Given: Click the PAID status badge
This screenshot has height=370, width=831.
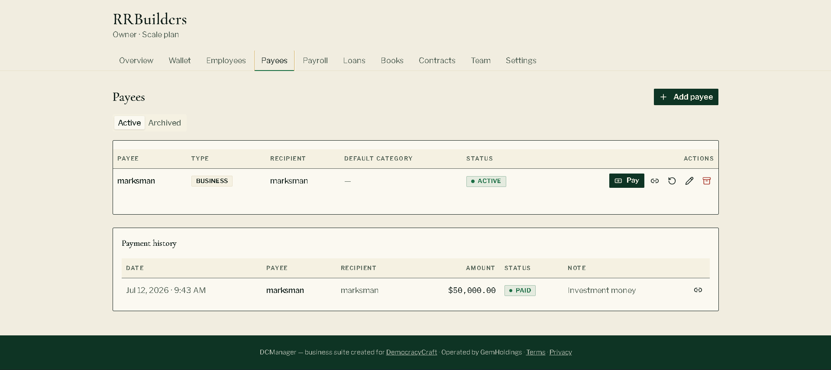Looking at the screenshot, I should [520, 290].
